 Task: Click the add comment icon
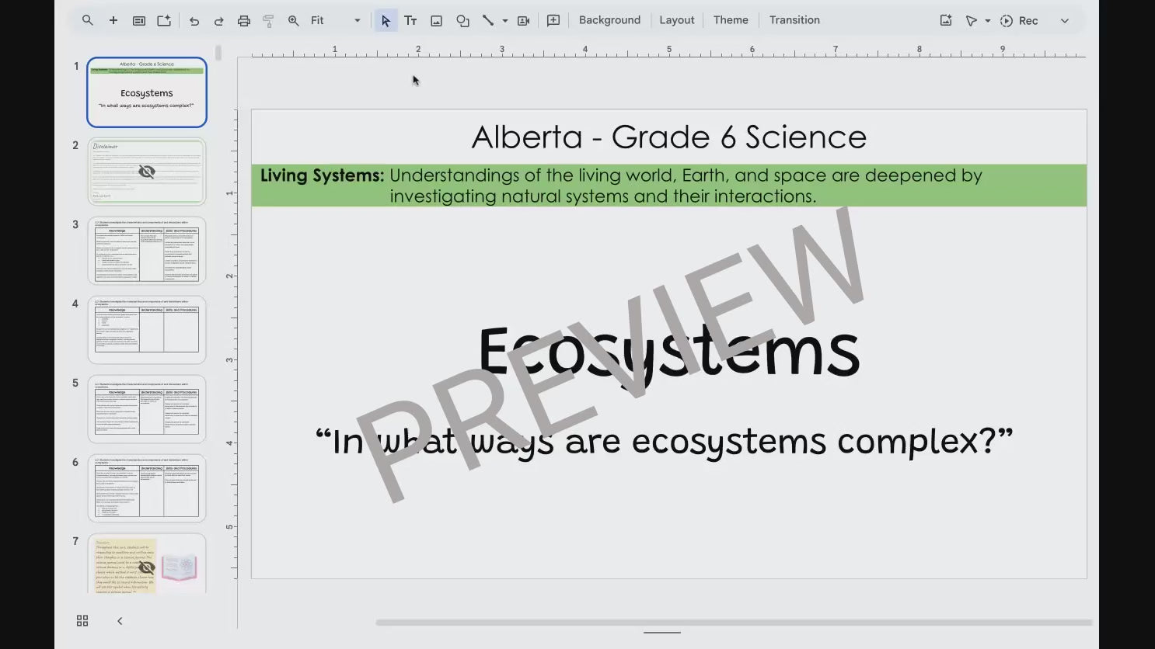click(x=553, y=20)
